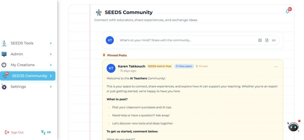The height and width of the screenshot is (140, 304).
Task: Click the Sign Out link
Action: 17,132
